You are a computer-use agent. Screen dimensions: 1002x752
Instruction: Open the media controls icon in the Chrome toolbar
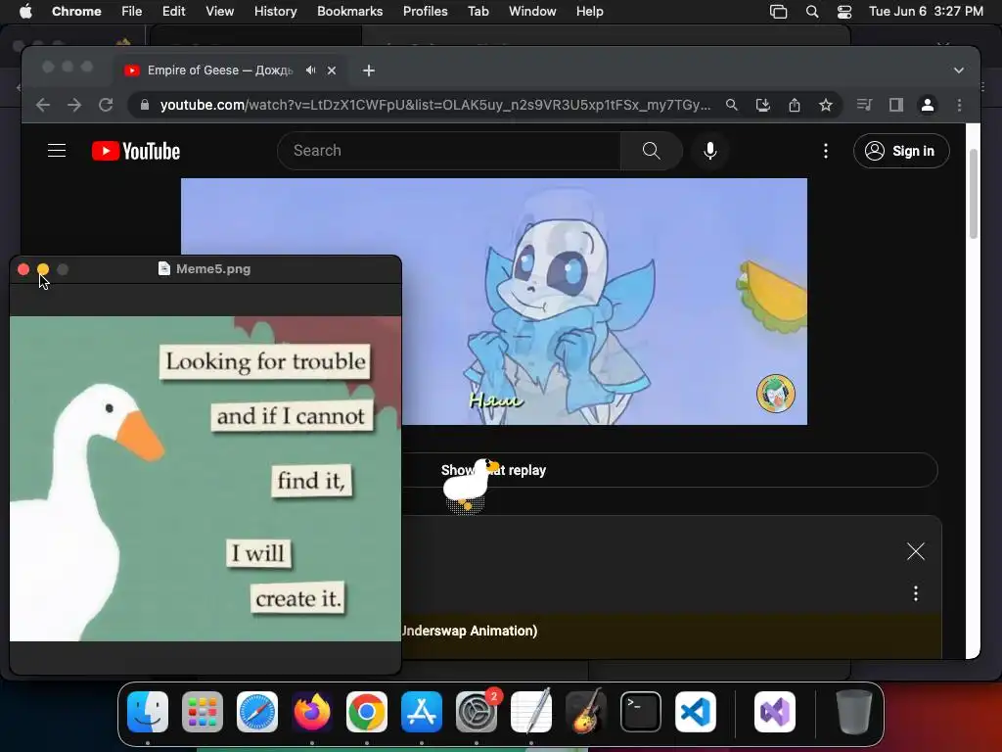[x=864, y=105]
